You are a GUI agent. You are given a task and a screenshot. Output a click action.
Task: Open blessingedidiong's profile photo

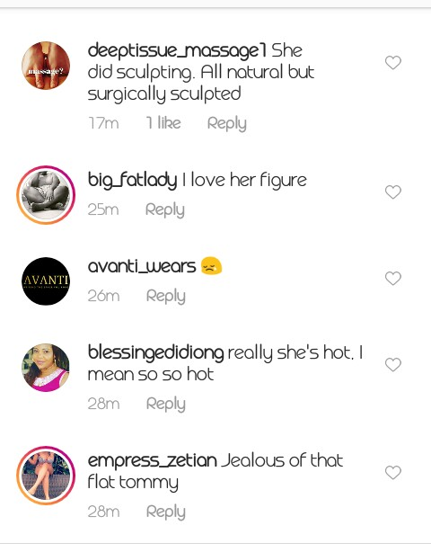(46, 367)
